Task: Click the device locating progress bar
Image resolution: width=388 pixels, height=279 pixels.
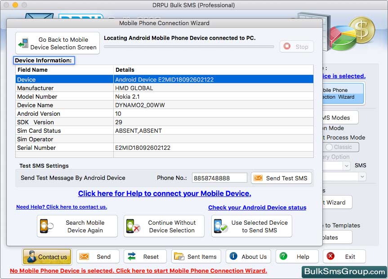Action: (x=189, y=46)
